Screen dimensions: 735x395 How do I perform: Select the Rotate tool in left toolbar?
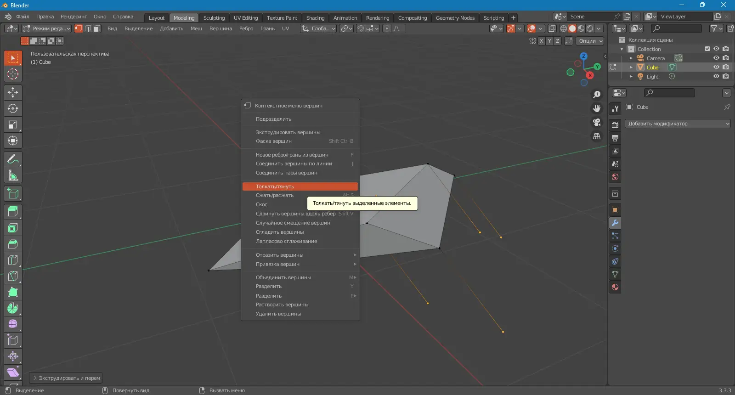pos(13,109)
